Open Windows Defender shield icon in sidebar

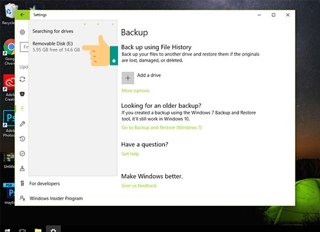pos(22,94)
